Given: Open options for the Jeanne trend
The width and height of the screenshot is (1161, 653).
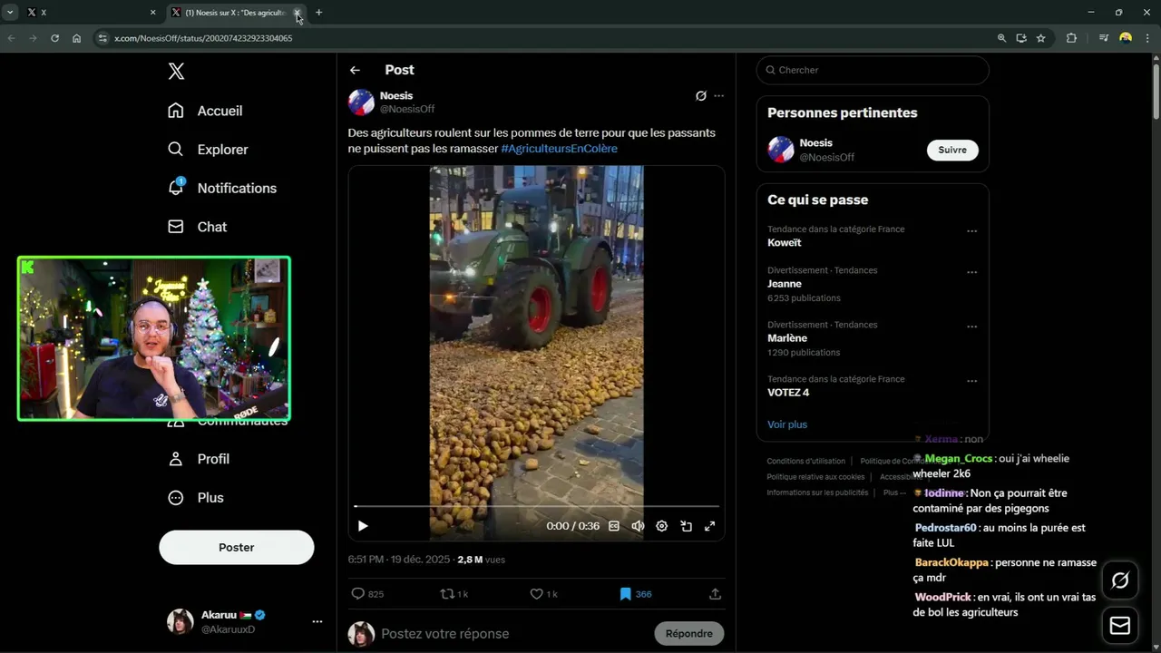Looking at the screenshot, I should tap(971, 272).
